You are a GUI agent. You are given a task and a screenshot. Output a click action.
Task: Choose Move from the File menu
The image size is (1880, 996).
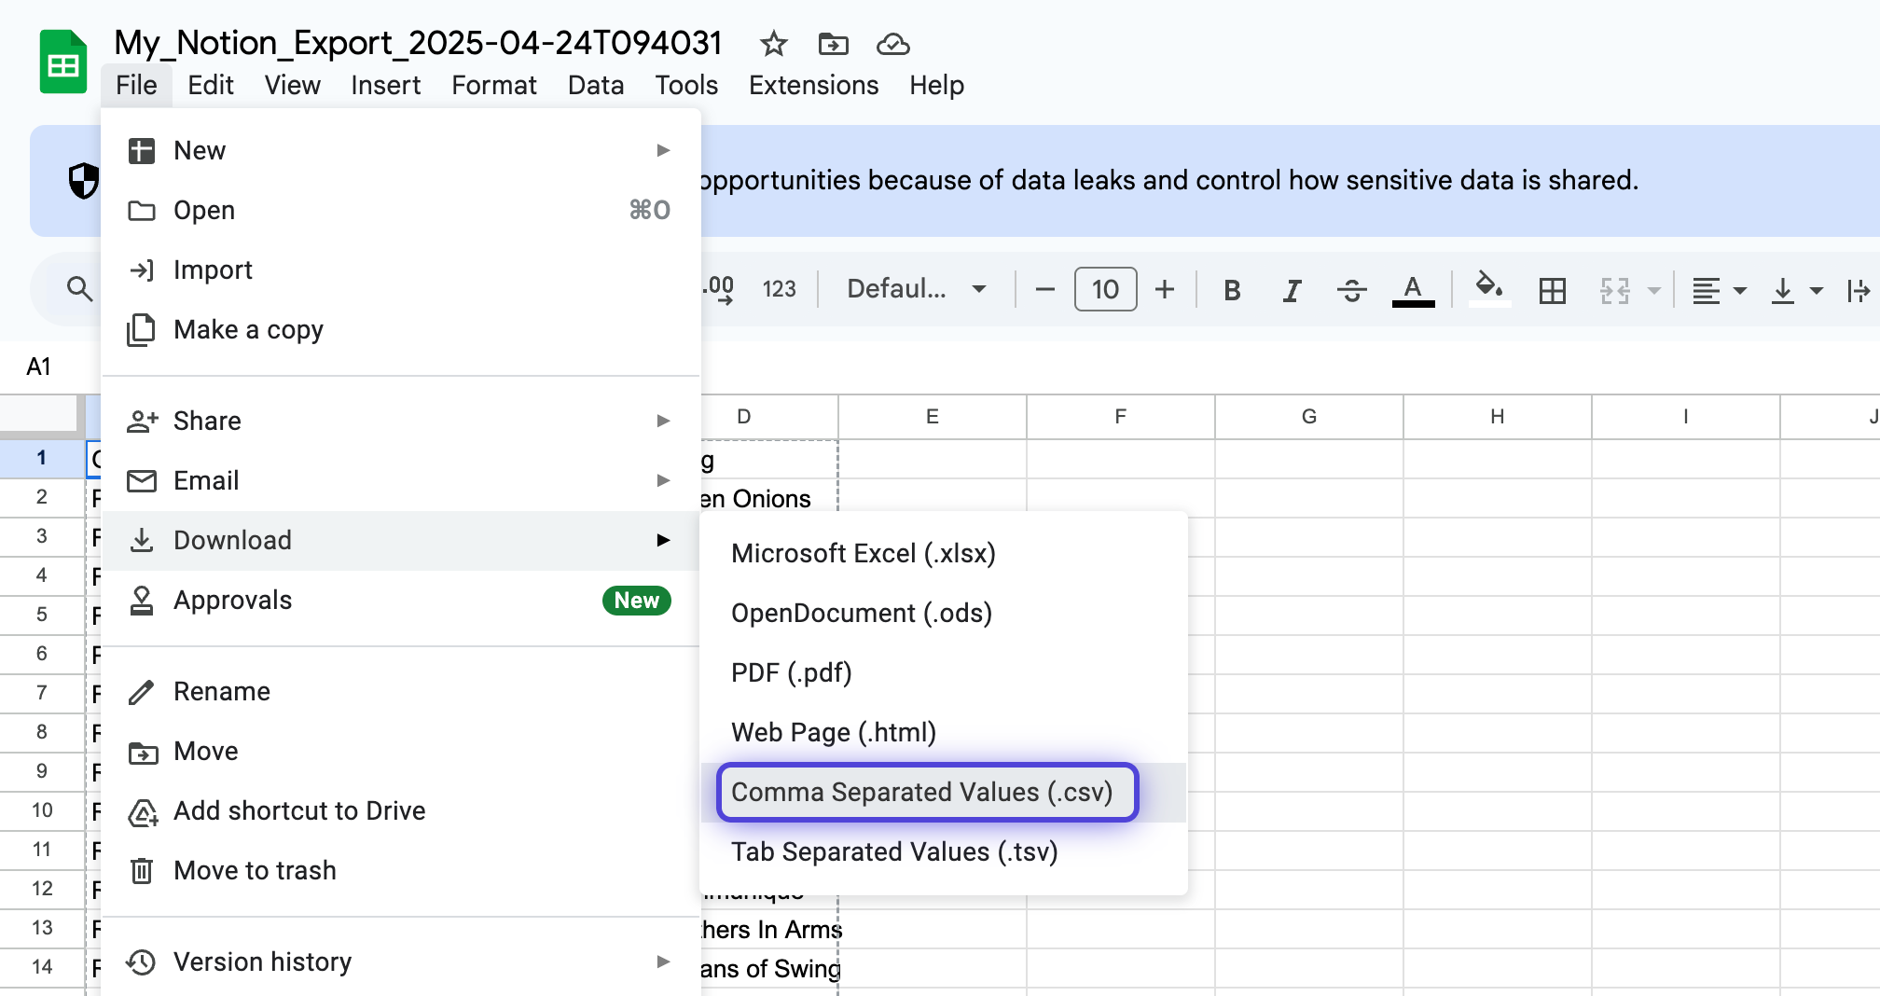pyautogui.click(x=401, y=751)
